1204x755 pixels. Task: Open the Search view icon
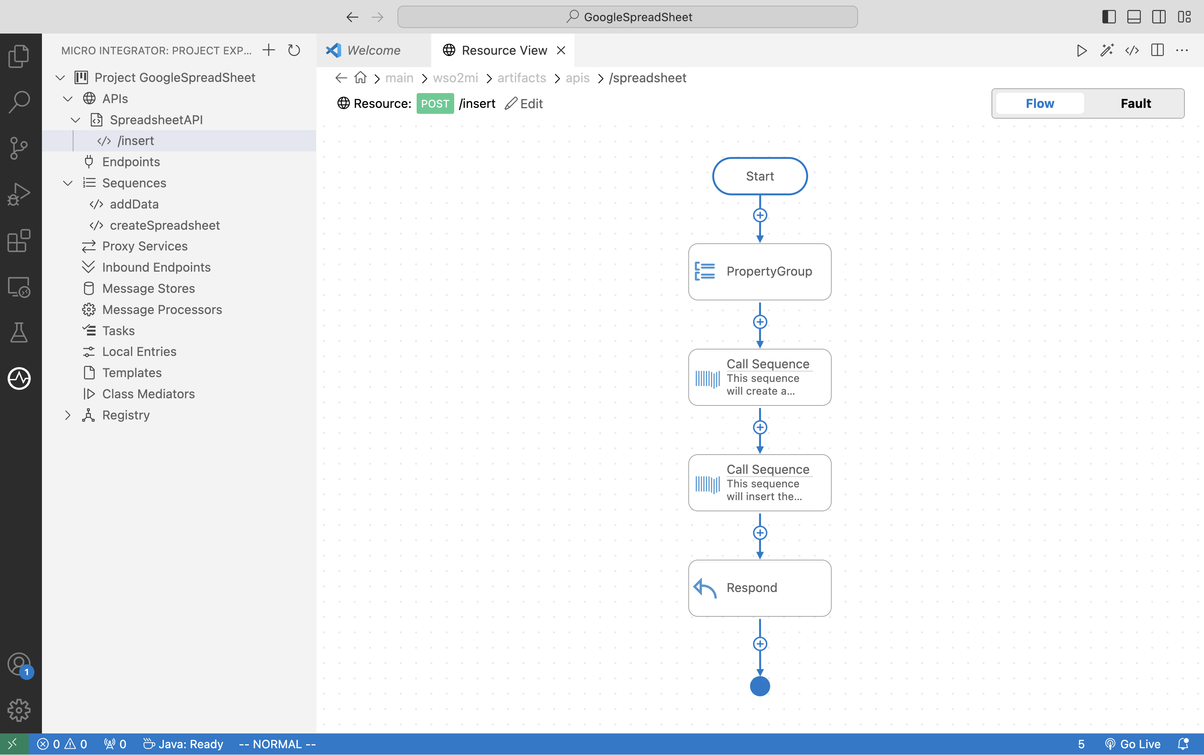coord(19,102)
